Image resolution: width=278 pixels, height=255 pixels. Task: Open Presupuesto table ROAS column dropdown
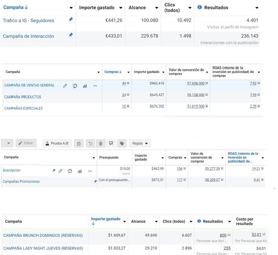tap(263, 158)
